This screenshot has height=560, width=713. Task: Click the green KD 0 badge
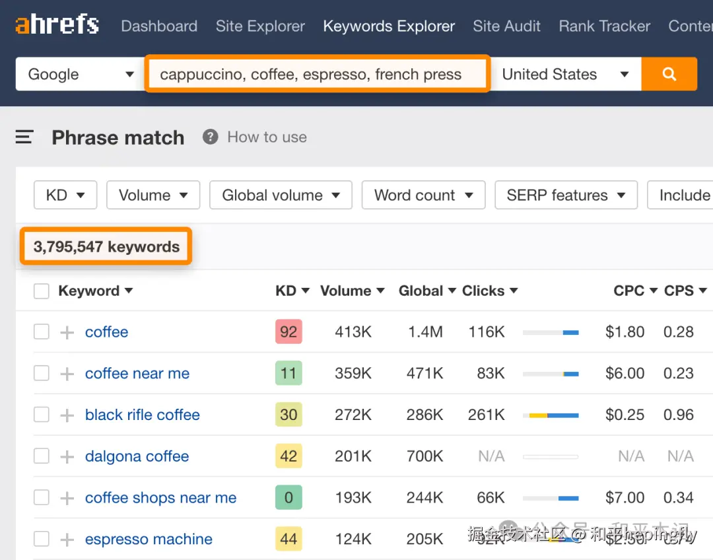(289, 497)
